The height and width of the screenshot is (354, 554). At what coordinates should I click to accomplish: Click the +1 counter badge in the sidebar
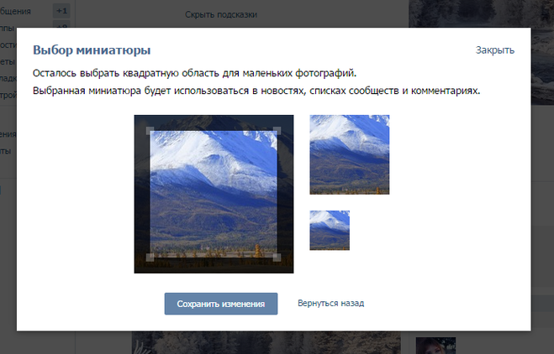tap(61, 11)
